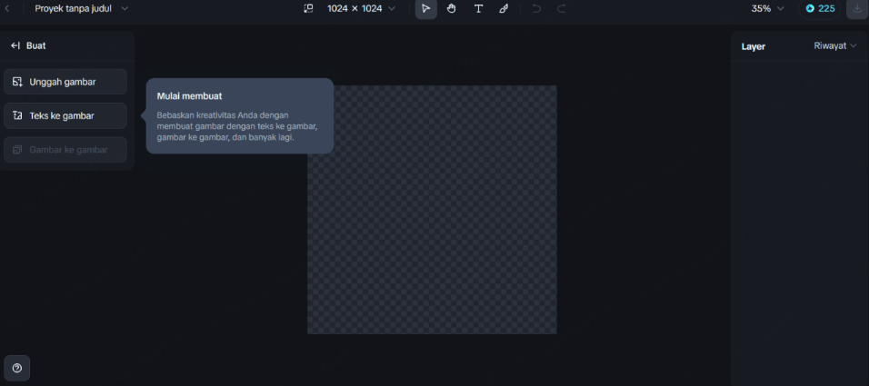Open the 35% zoom dropdown
Screen dimensions: 869x386
pos(767,9)
